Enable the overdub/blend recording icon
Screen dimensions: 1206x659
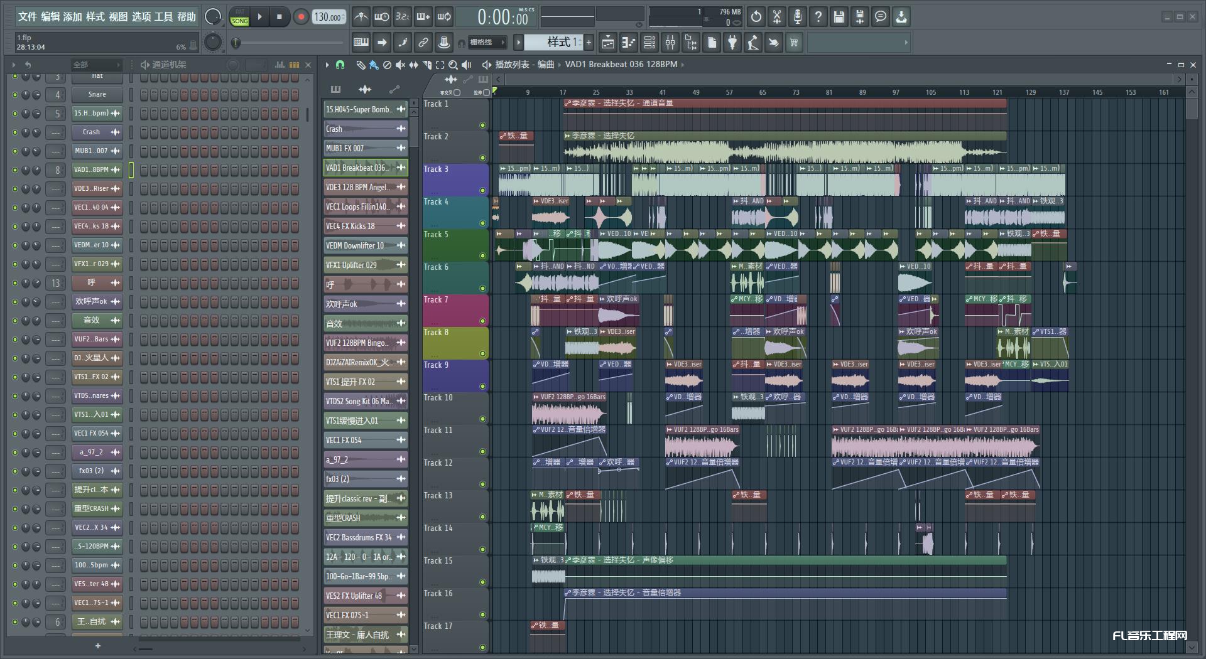coord(423,17)
